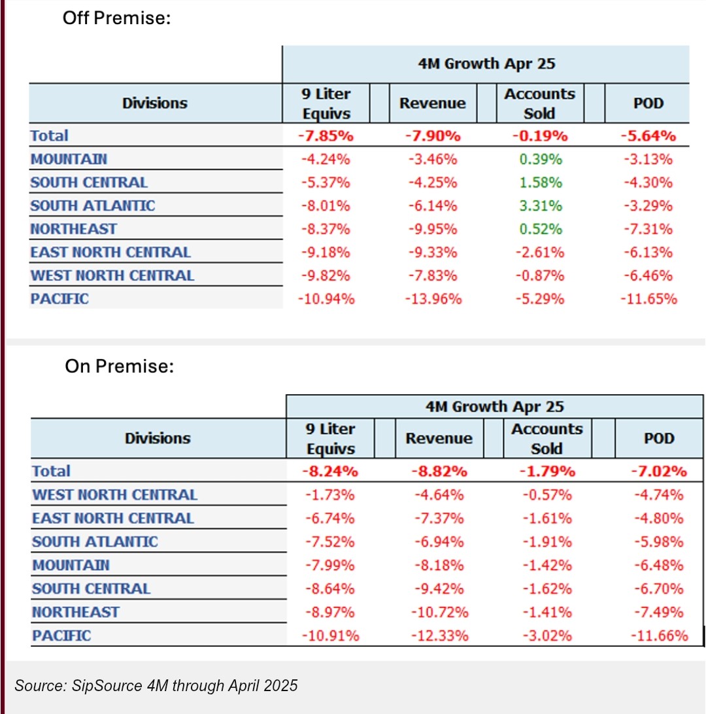Select the On Premise POD column header

point(658,439)
